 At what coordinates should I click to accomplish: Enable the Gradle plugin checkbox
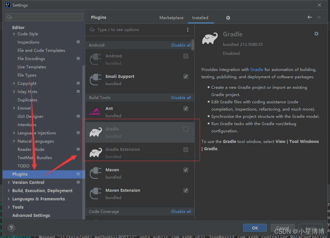(186, 129)
